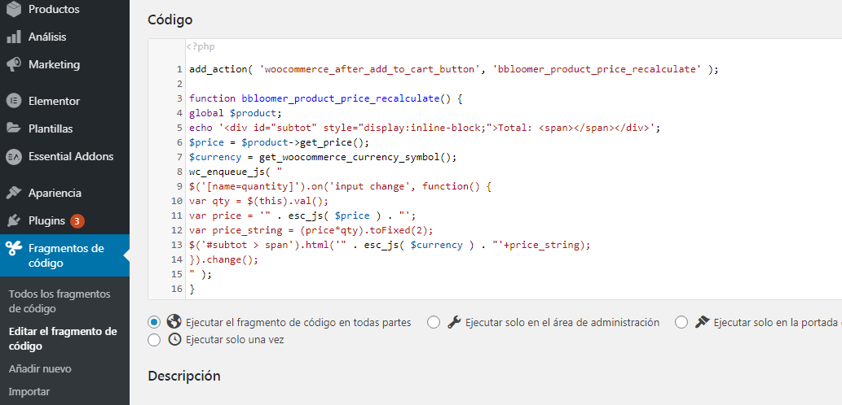Click the Plantillas folder icon

tap(14, 128)
